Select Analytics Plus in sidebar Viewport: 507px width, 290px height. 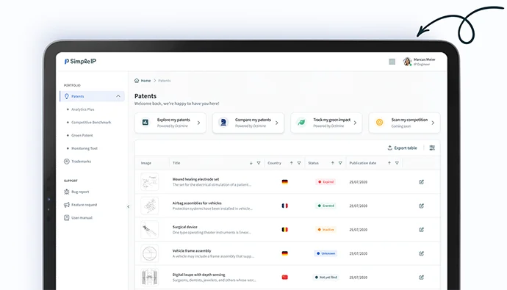pyautogui.click(x=83, y=109)
